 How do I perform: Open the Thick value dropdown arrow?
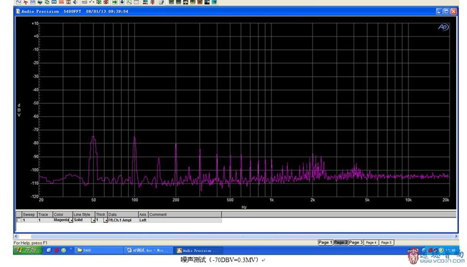click(x=105, y=220)
